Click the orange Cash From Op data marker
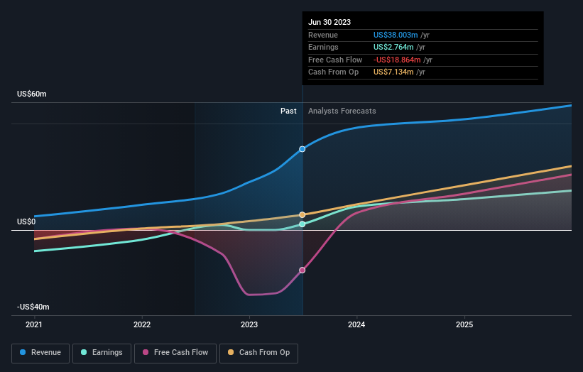583x372 pixels. point(303,215)
